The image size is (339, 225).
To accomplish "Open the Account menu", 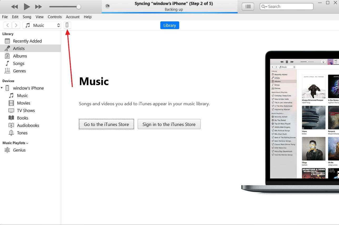I will coord(73,17).
